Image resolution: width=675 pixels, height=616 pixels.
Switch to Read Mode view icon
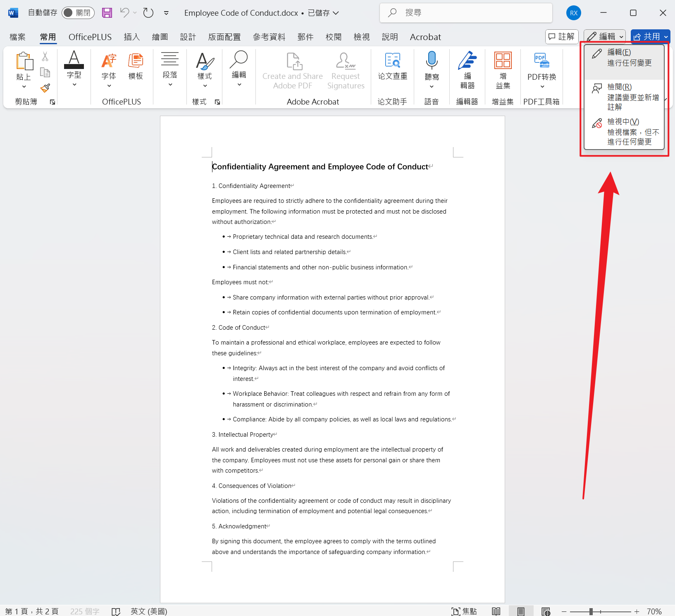click(x=496, y=611)
